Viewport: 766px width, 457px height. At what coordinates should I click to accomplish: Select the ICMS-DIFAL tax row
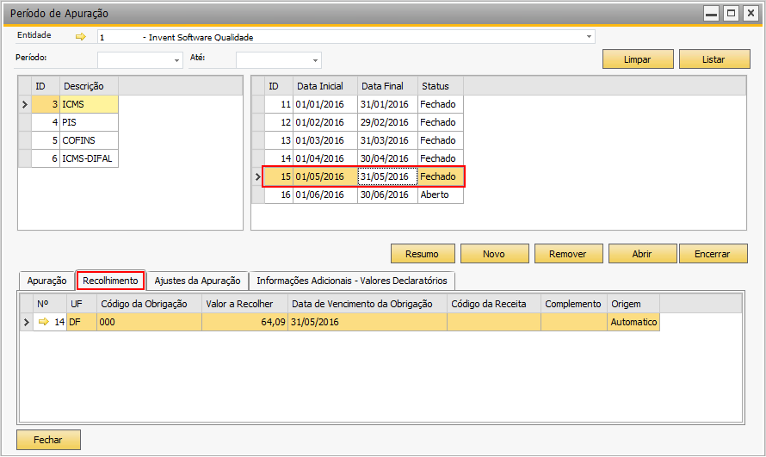coord(75,158)
